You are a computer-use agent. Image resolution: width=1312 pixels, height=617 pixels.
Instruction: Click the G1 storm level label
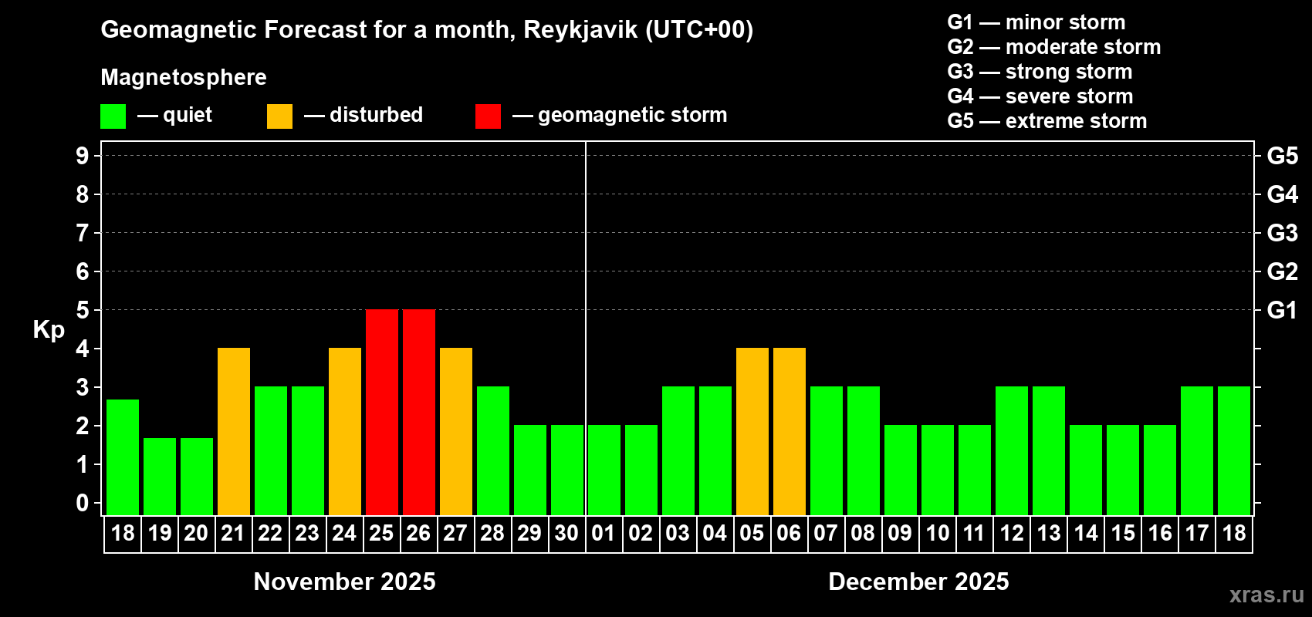coord(1282,310)
